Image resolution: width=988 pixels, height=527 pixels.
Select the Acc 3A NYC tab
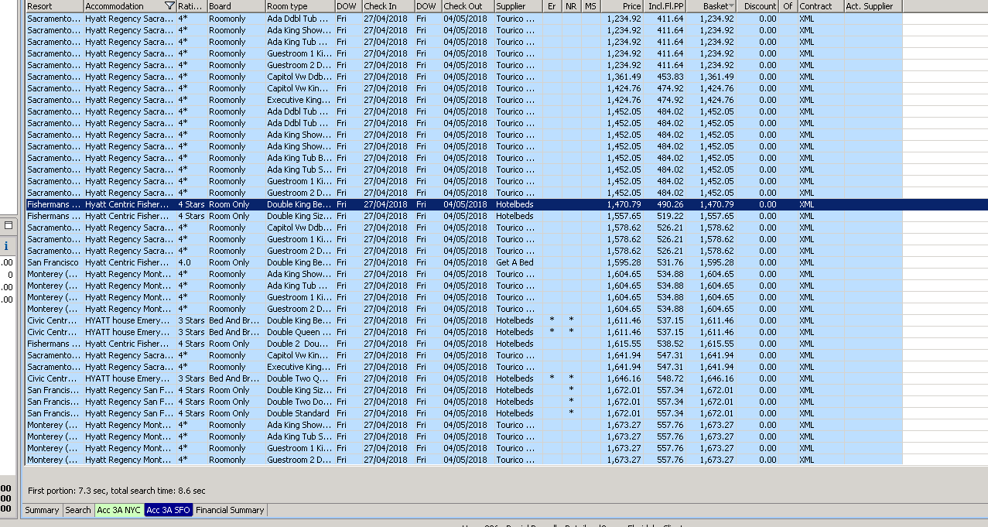coord(118,510)
